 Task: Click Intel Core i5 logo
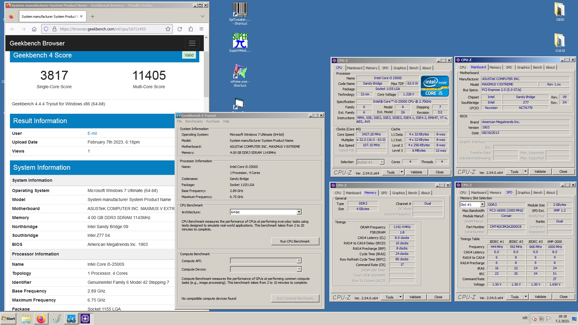tap(435, 86)
